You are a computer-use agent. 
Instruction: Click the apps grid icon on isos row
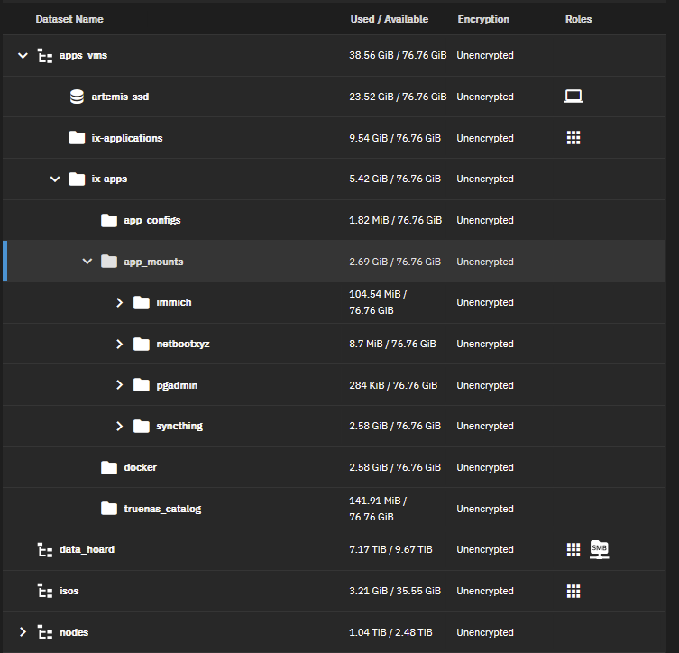point(573,591)
